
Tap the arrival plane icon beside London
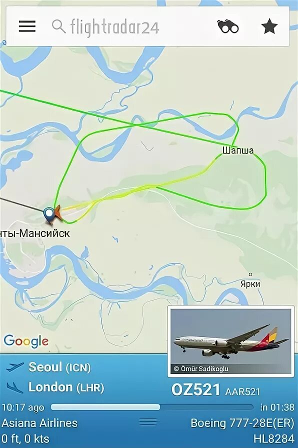tap(15, 387)
